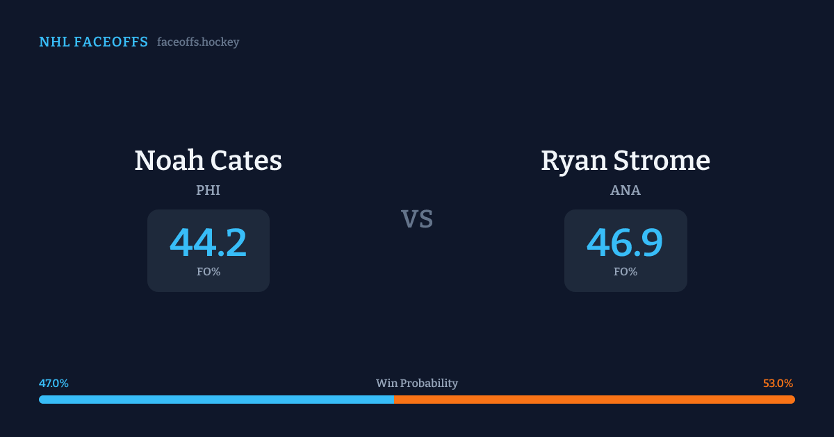
Task: Click the VS text between players
Action: 417,219
